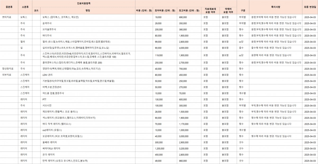Select the '서브시전' name cell

[x=88, y=105]
